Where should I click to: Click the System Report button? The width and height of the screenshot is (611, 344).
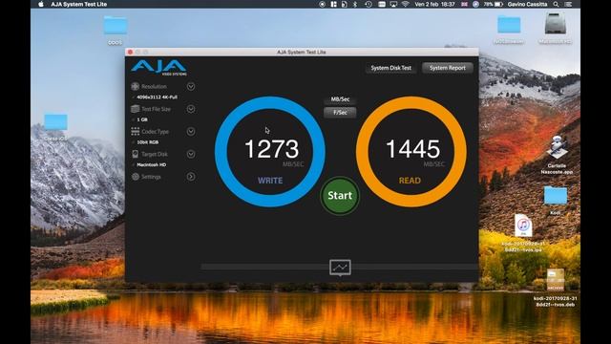coord(448,68)
